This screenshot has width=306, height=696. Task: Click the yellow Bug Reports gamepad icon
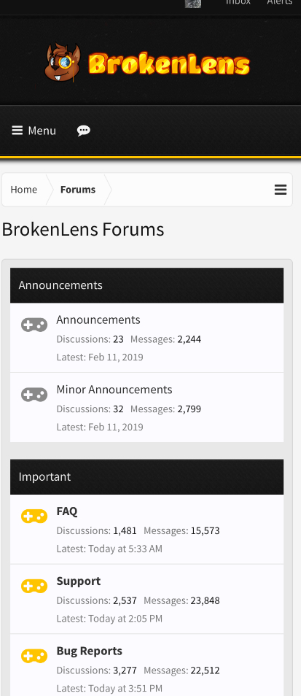pyautogui.click(x=34, y=656)
